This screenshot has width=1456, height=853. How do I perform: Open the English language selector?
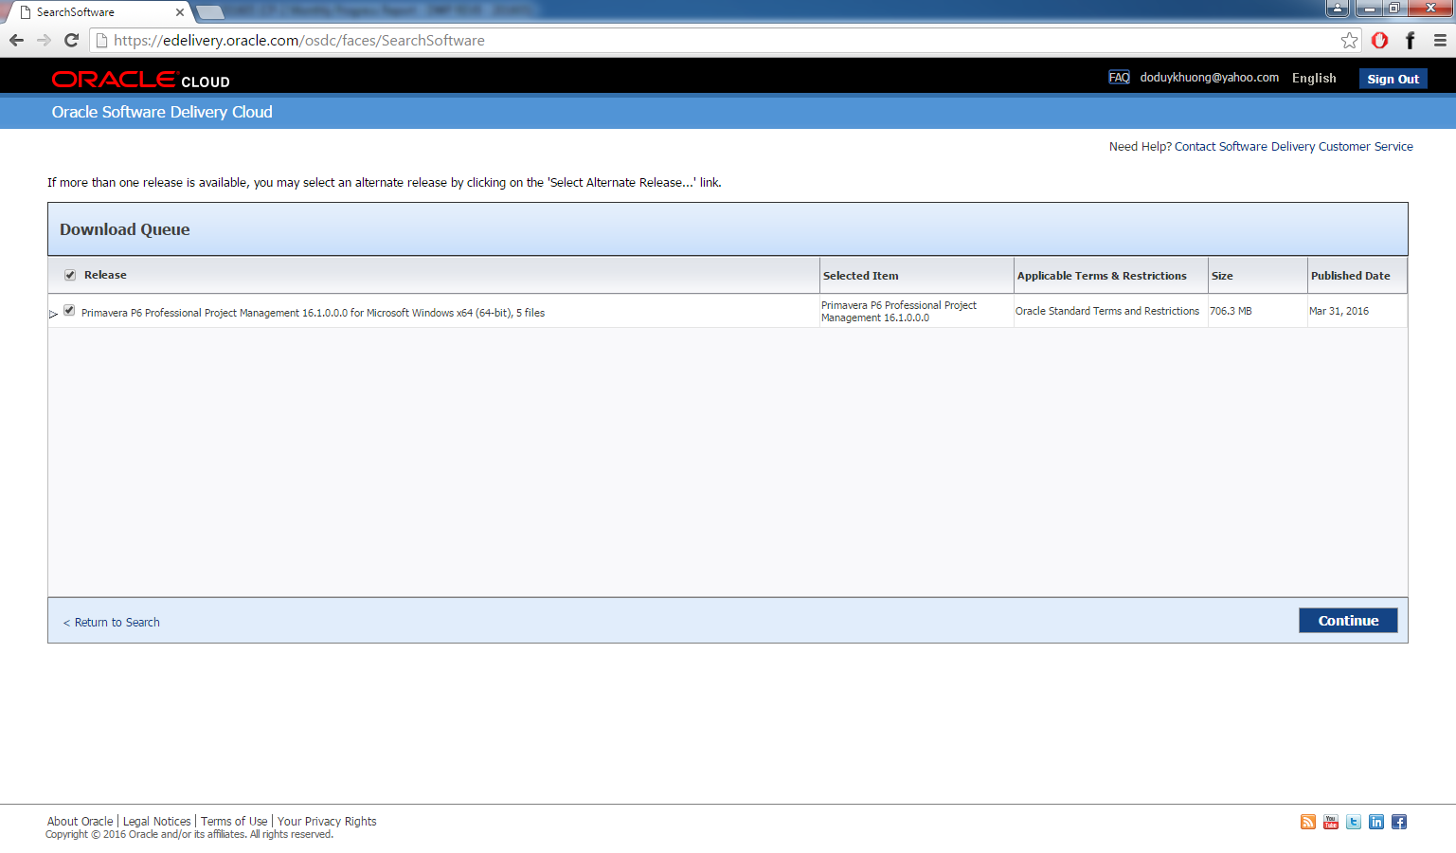tap(1313, 78)
